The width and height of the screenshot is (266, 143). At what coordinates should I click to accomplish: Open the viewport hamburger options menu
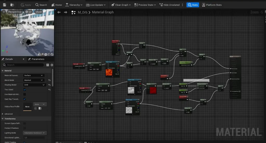(4, 12)
